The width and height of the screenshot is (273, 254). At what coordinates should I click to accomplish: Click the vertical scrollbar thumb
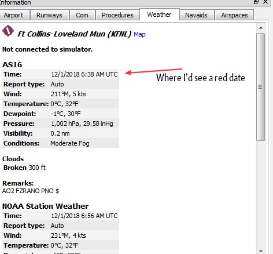click(260, 87)
